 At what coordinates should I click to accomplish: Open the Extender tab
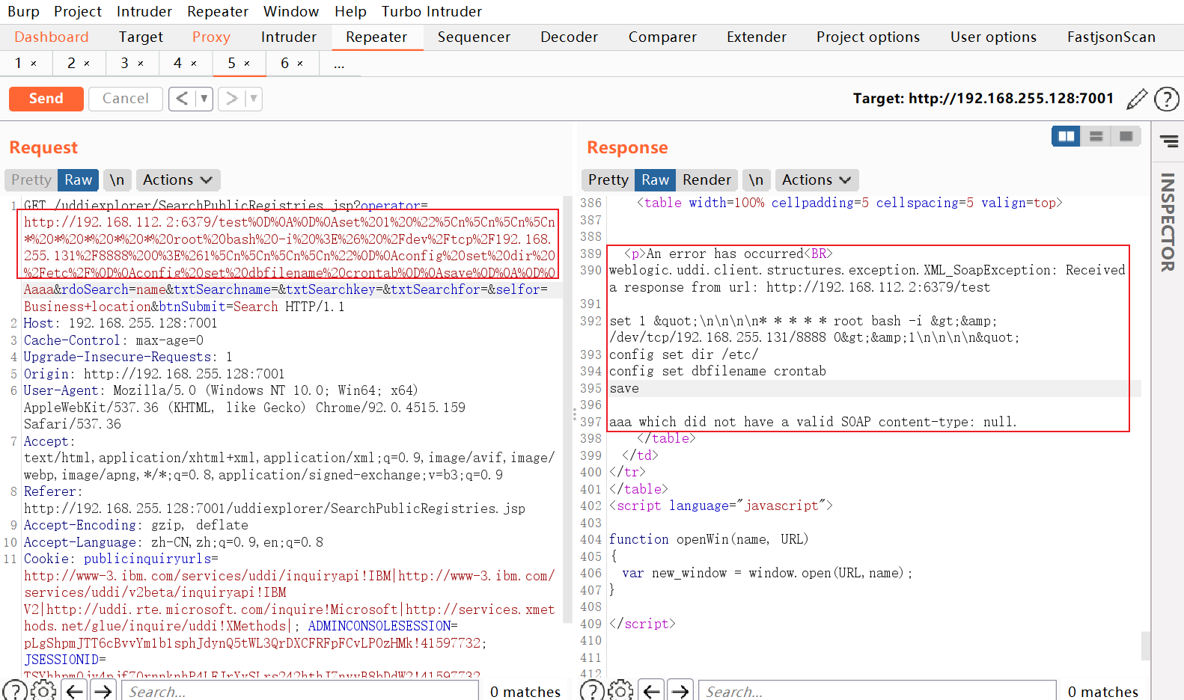point(756,37)
